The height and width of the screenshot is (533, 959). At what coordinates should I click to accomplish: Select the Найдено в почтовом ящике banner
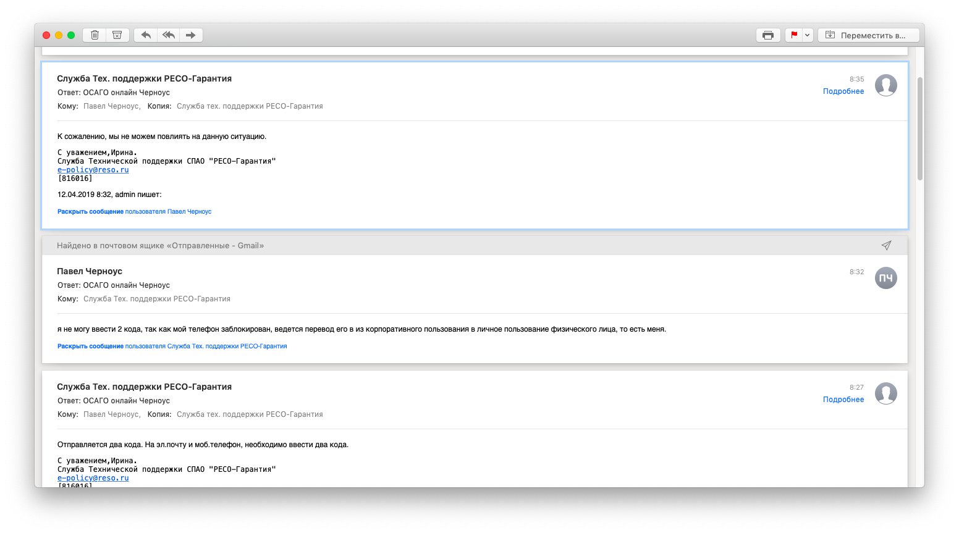[475, 245]
